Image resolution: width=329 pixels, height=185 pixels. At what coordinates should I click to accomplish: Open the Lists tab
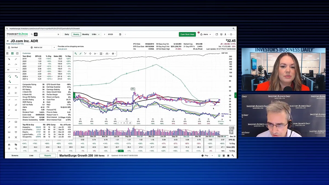coord(31,155)
